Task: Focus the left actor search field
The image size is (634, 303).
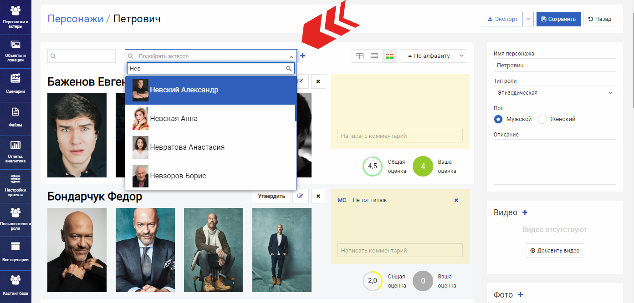Action: click(x=82, y=56)
